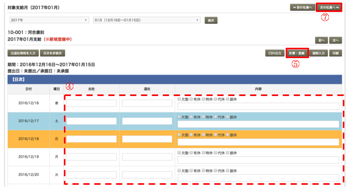This screenshot has width=348, height=191.
Task: Check 欠勤 for 2016/12/20
Action: pyautogui.click(x=179, y=171)
